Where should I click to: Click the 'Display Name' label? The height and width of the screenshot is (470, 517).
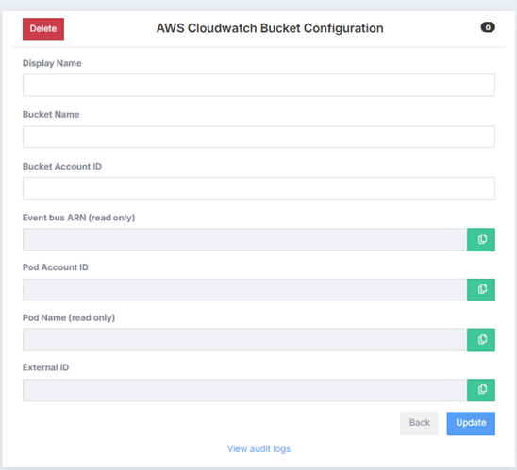click(52, 63)
